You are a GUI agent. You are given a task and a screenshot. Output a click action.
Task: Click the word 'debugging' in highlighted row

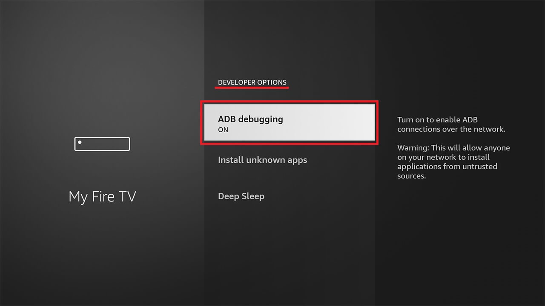pyautogui.click(x=261, y=119)
